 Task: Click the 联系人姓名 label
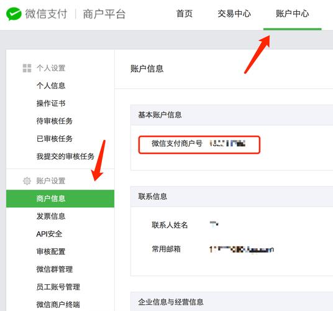(170, 225)
